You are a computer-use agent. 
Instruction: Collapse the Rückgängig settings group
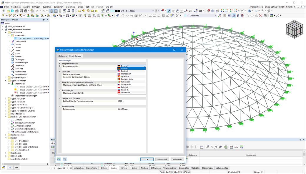pyautogui.click(x=60, y=90)
